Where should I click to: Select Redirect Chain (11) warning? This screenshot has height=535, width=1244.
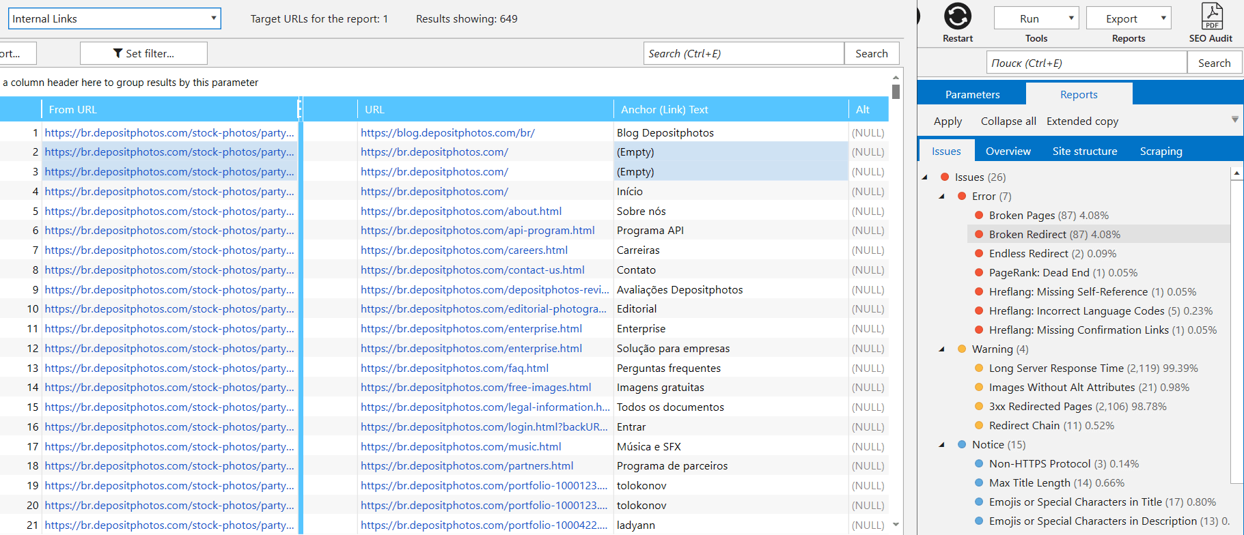click(x=1051, y=425)
